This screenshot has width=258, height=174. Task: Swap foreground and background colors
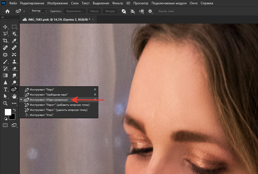click(x=14, y=110)
